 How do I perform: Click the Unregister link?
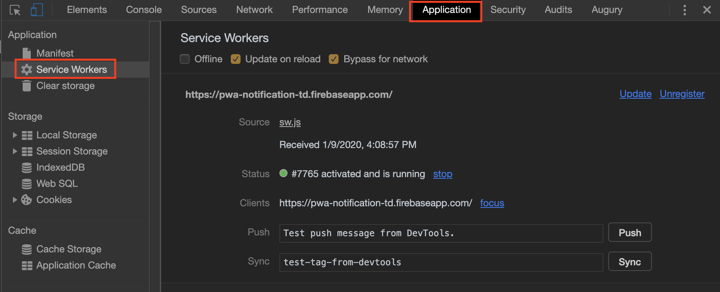click(682, 94)
